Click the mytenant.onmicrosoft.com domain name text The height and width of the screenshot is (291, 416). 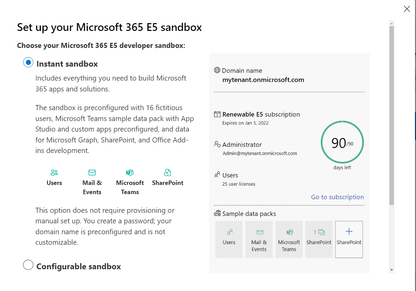[x=263, y=80]
